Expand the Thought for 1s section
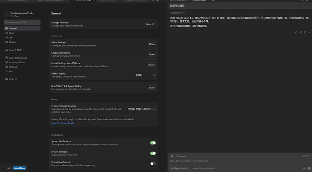Viewport: 312px width, 172px height. pos(177,13)
